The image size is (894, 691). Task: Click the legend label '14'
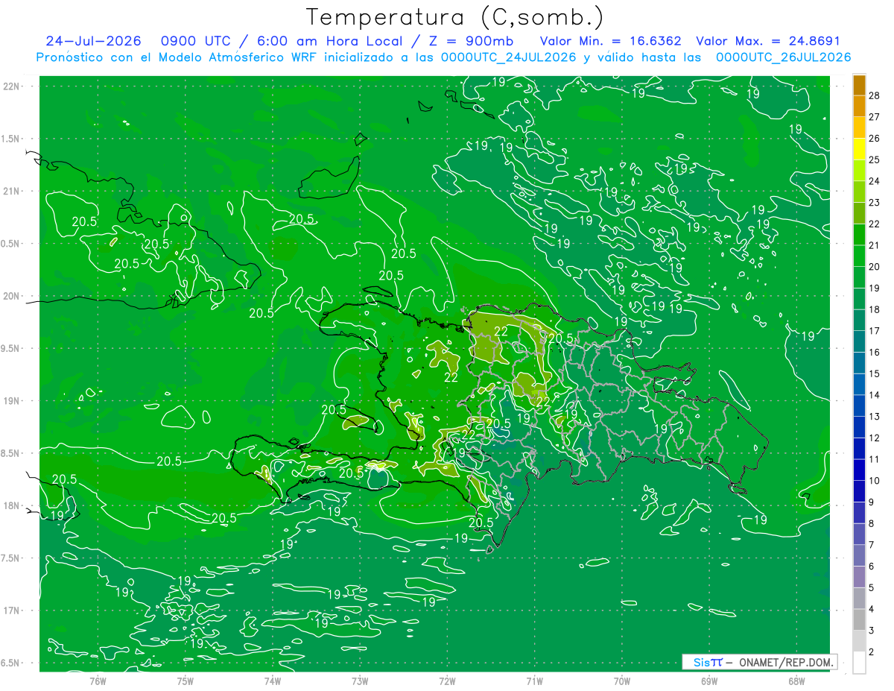tap(874, 394)
